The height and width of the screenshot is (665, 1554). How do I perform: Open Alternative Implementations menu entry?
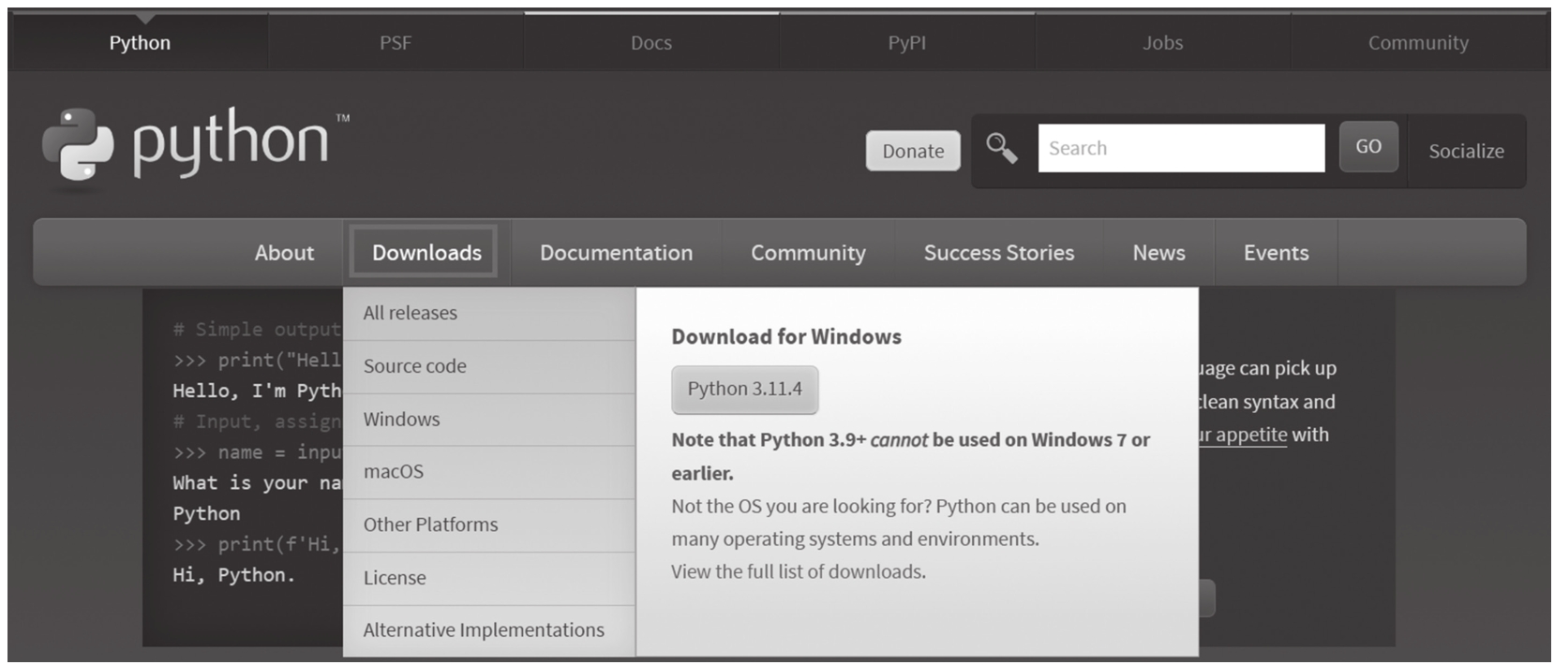484,630
